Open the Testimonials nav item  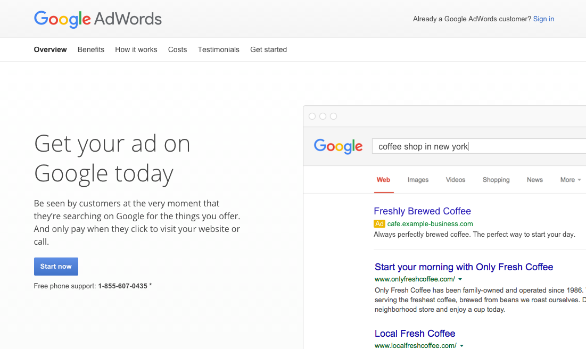point(219,49)
